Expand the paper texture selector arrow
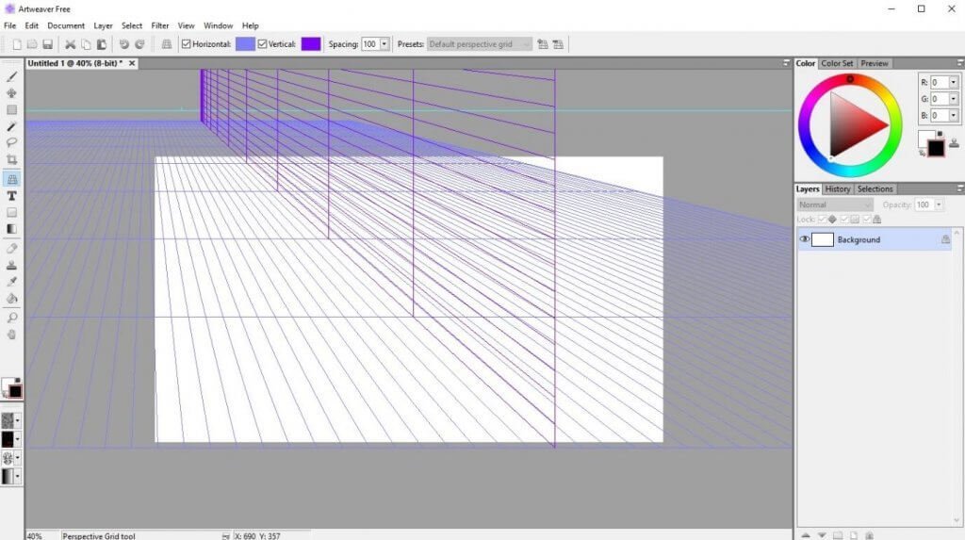This screenshot has height=540, width=965. [17, 420]
